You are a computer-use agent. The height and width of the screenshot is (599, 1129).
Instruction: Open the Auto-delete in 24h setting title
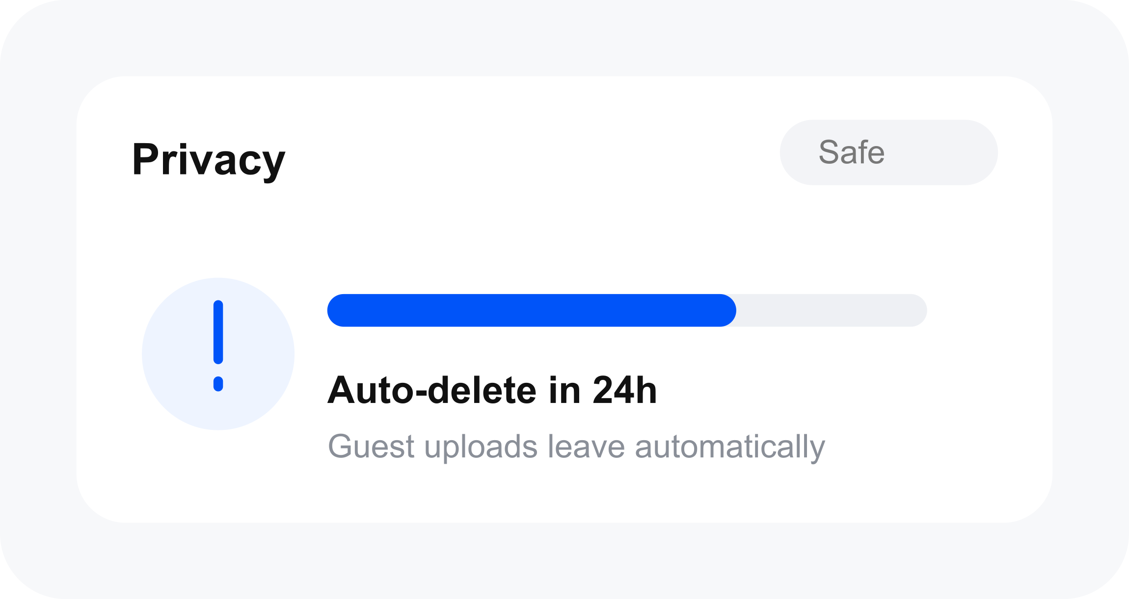pyautogui.click(x=492, y=390)
